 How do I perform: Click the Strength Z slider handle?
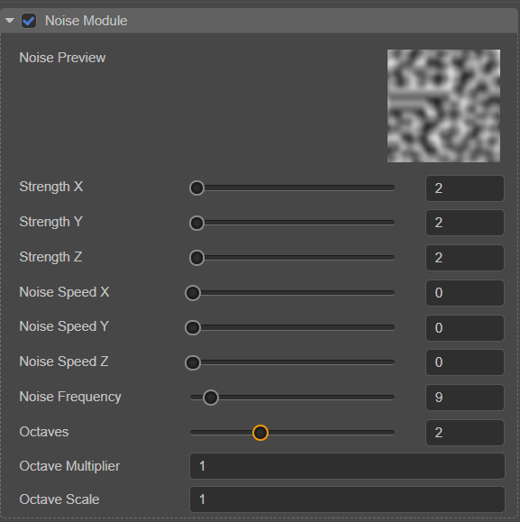[196, 258]
